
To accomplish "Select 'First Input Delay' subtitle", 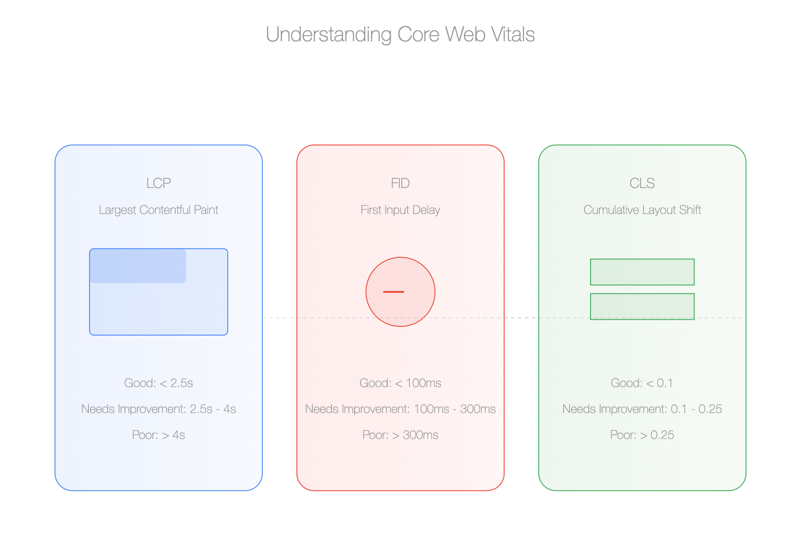I will 400,210.
